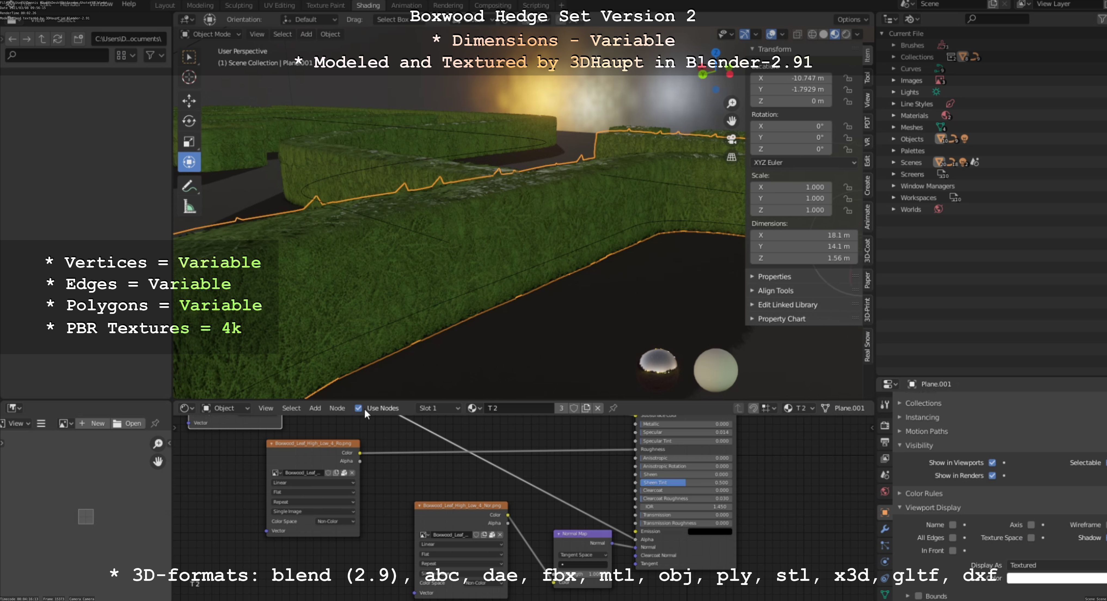Select the Scale tool in viewport toolbar

click(189, 142)
